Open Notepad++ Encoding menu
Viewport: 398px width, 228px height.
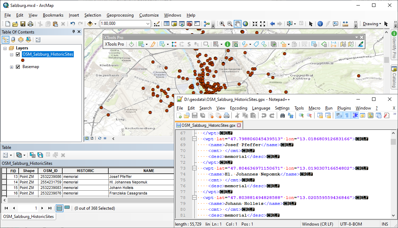(239, 108)
